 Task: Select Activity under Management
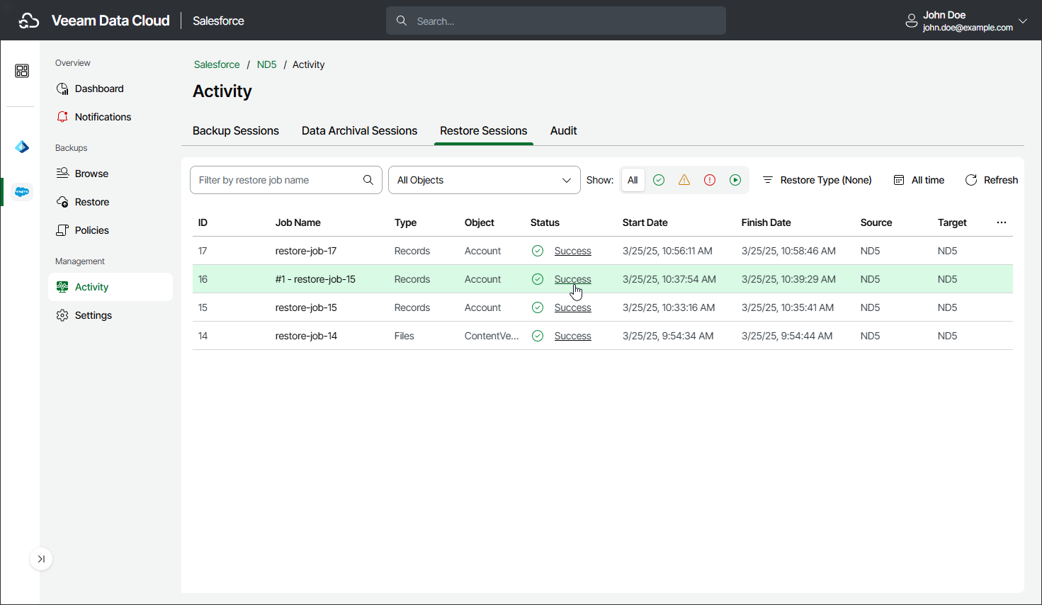111,287
